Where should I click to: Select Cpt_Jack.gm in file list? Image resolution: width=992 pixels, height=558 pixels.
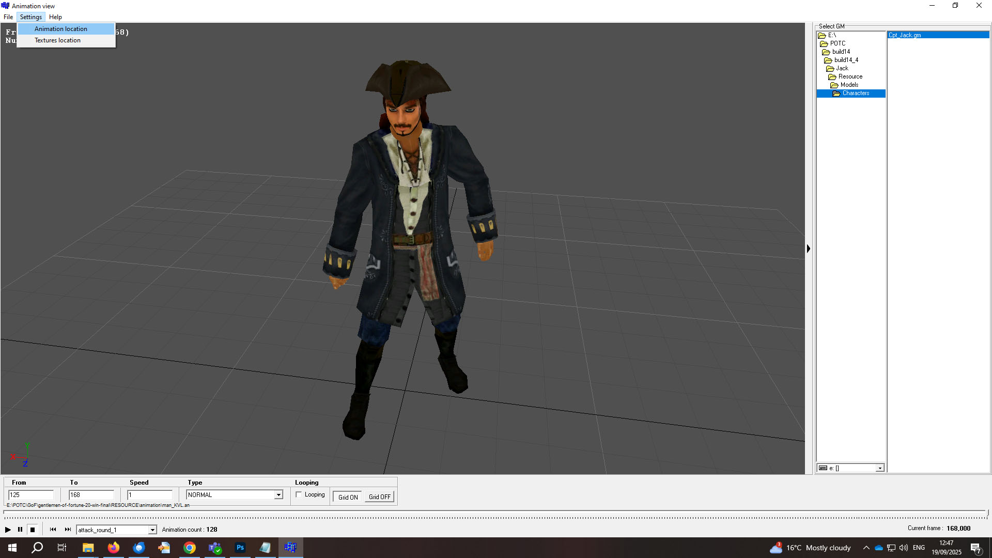[x=905, y=35]
